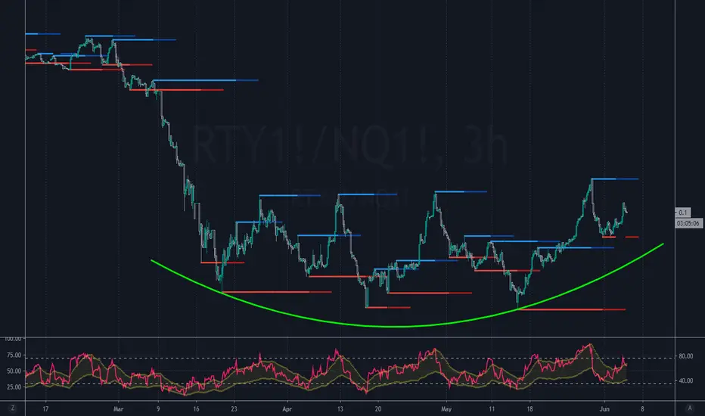Click the 80.00 oscillator scale value

point(685,356)
